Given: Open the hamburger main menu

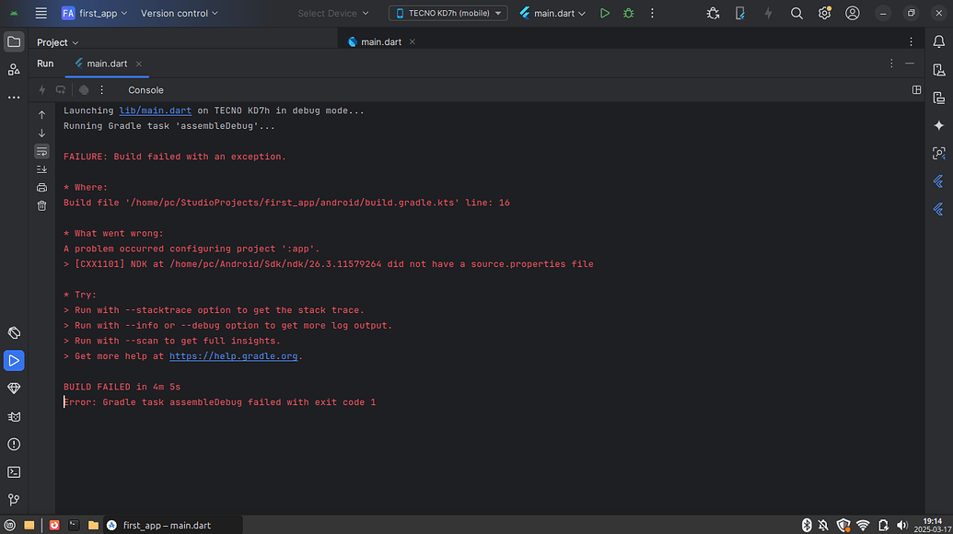Looking at the screenshot, I should [x=41, y=13].
